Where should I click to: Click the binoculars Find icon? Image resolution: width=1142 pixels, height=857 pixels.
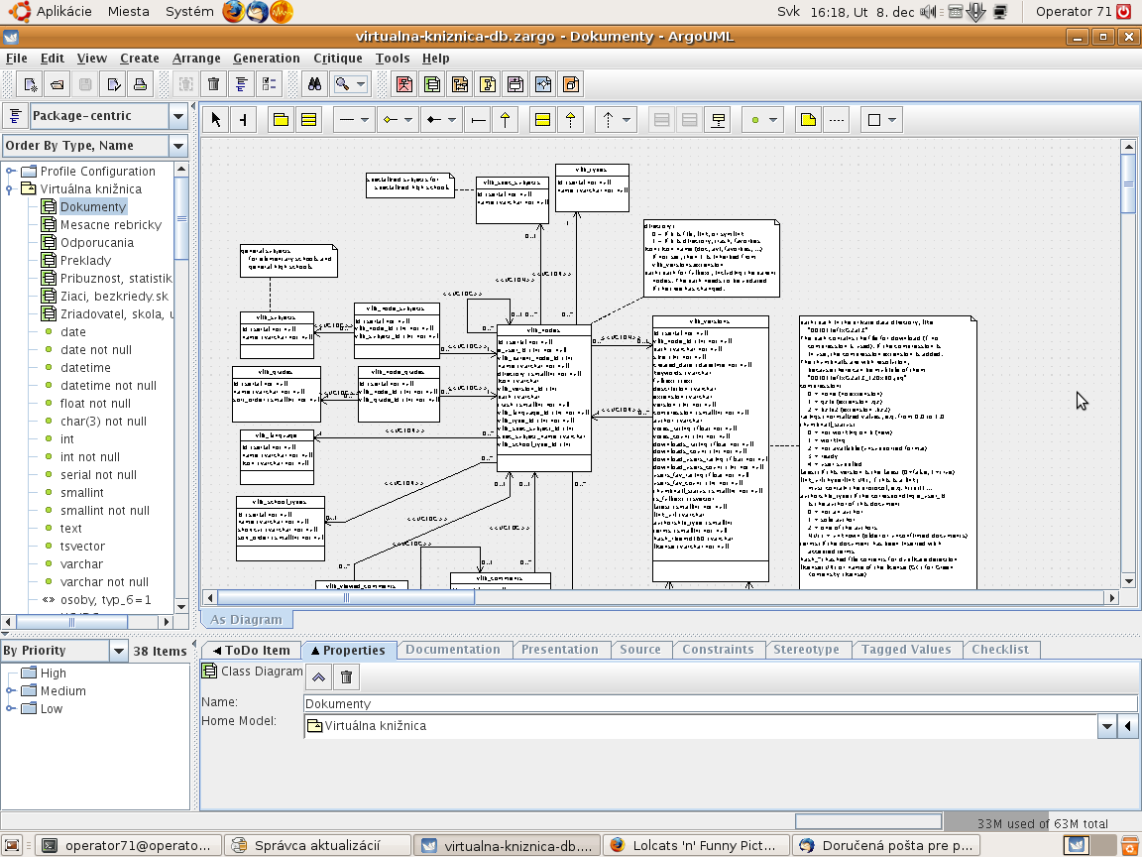[313, 84]
